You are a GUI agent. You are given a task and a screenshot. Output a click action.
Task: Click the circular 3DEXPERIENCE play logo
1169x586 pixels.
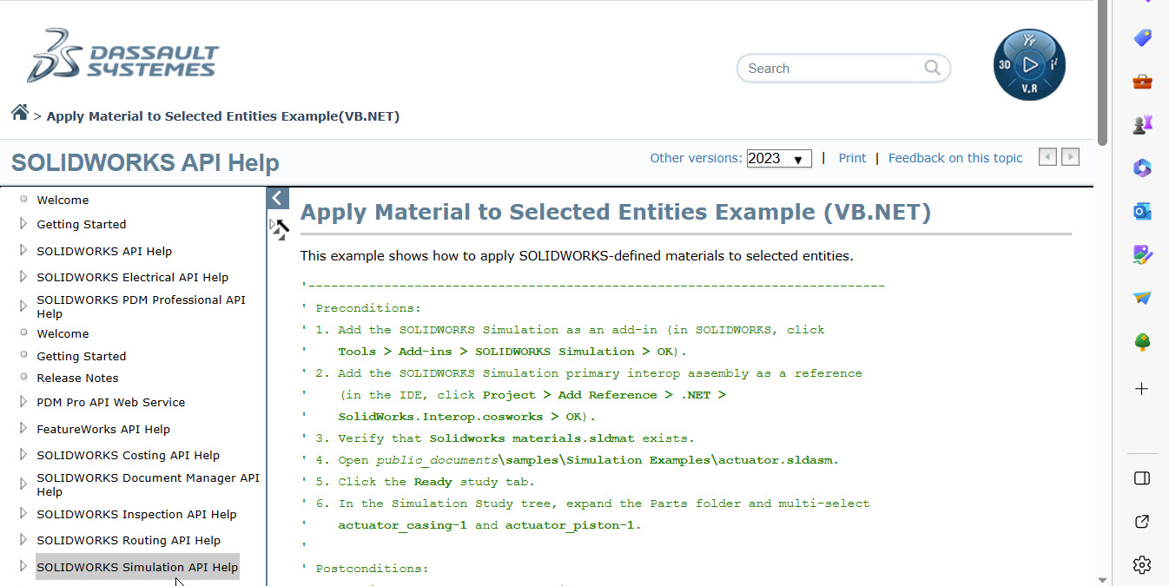click(1029, 64)
